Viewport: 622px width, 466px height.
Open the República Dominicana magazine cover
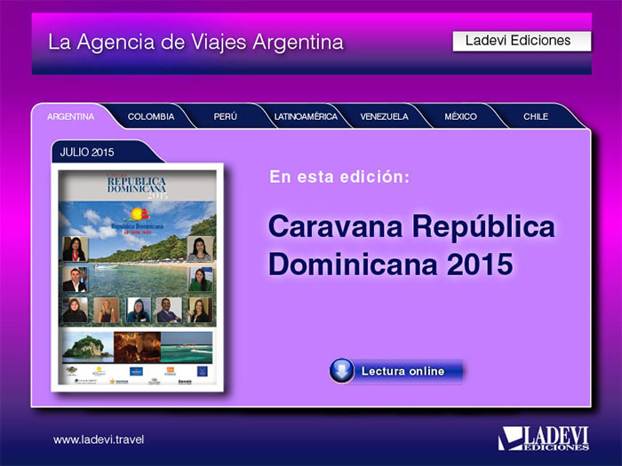point(137,277)
